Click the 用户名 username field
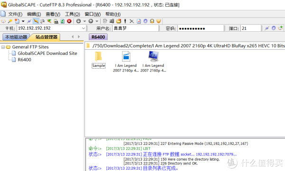This screenshot has width=285, height=171. click(135, 28)
